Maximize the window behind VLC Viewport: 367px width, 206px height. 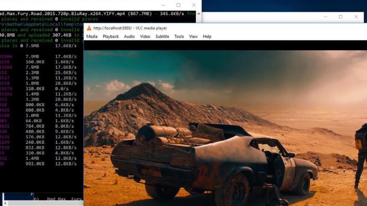coord(340,17)
